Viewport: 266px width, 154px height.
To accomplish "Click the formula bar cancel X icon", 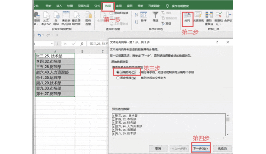I will [x=65, y=44].
